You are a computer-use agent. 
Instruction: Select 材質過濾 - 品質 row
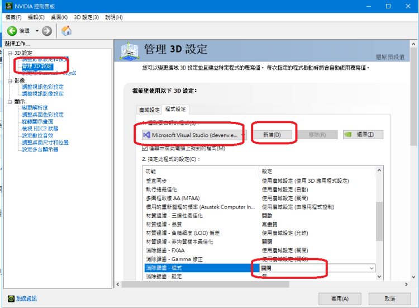[x=259, y=224]
